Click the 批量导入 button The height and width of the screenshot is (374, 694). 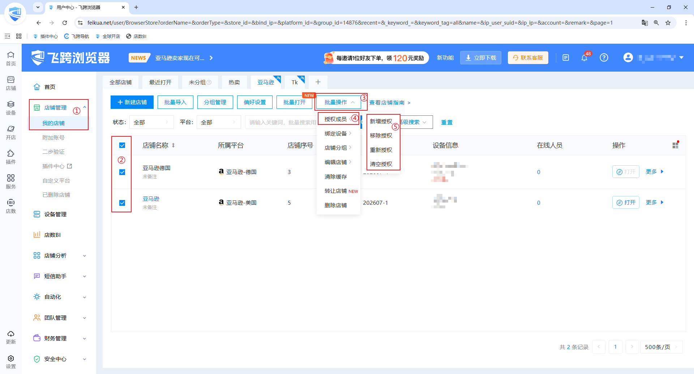pyautogui.click(x=175, y=102)
